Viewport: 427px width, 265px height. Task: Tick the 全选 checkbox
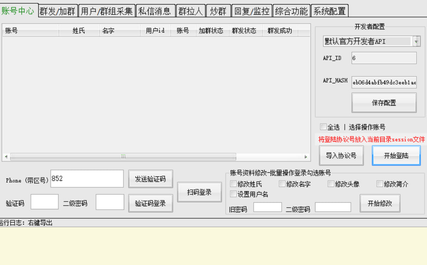pos(323,127)
